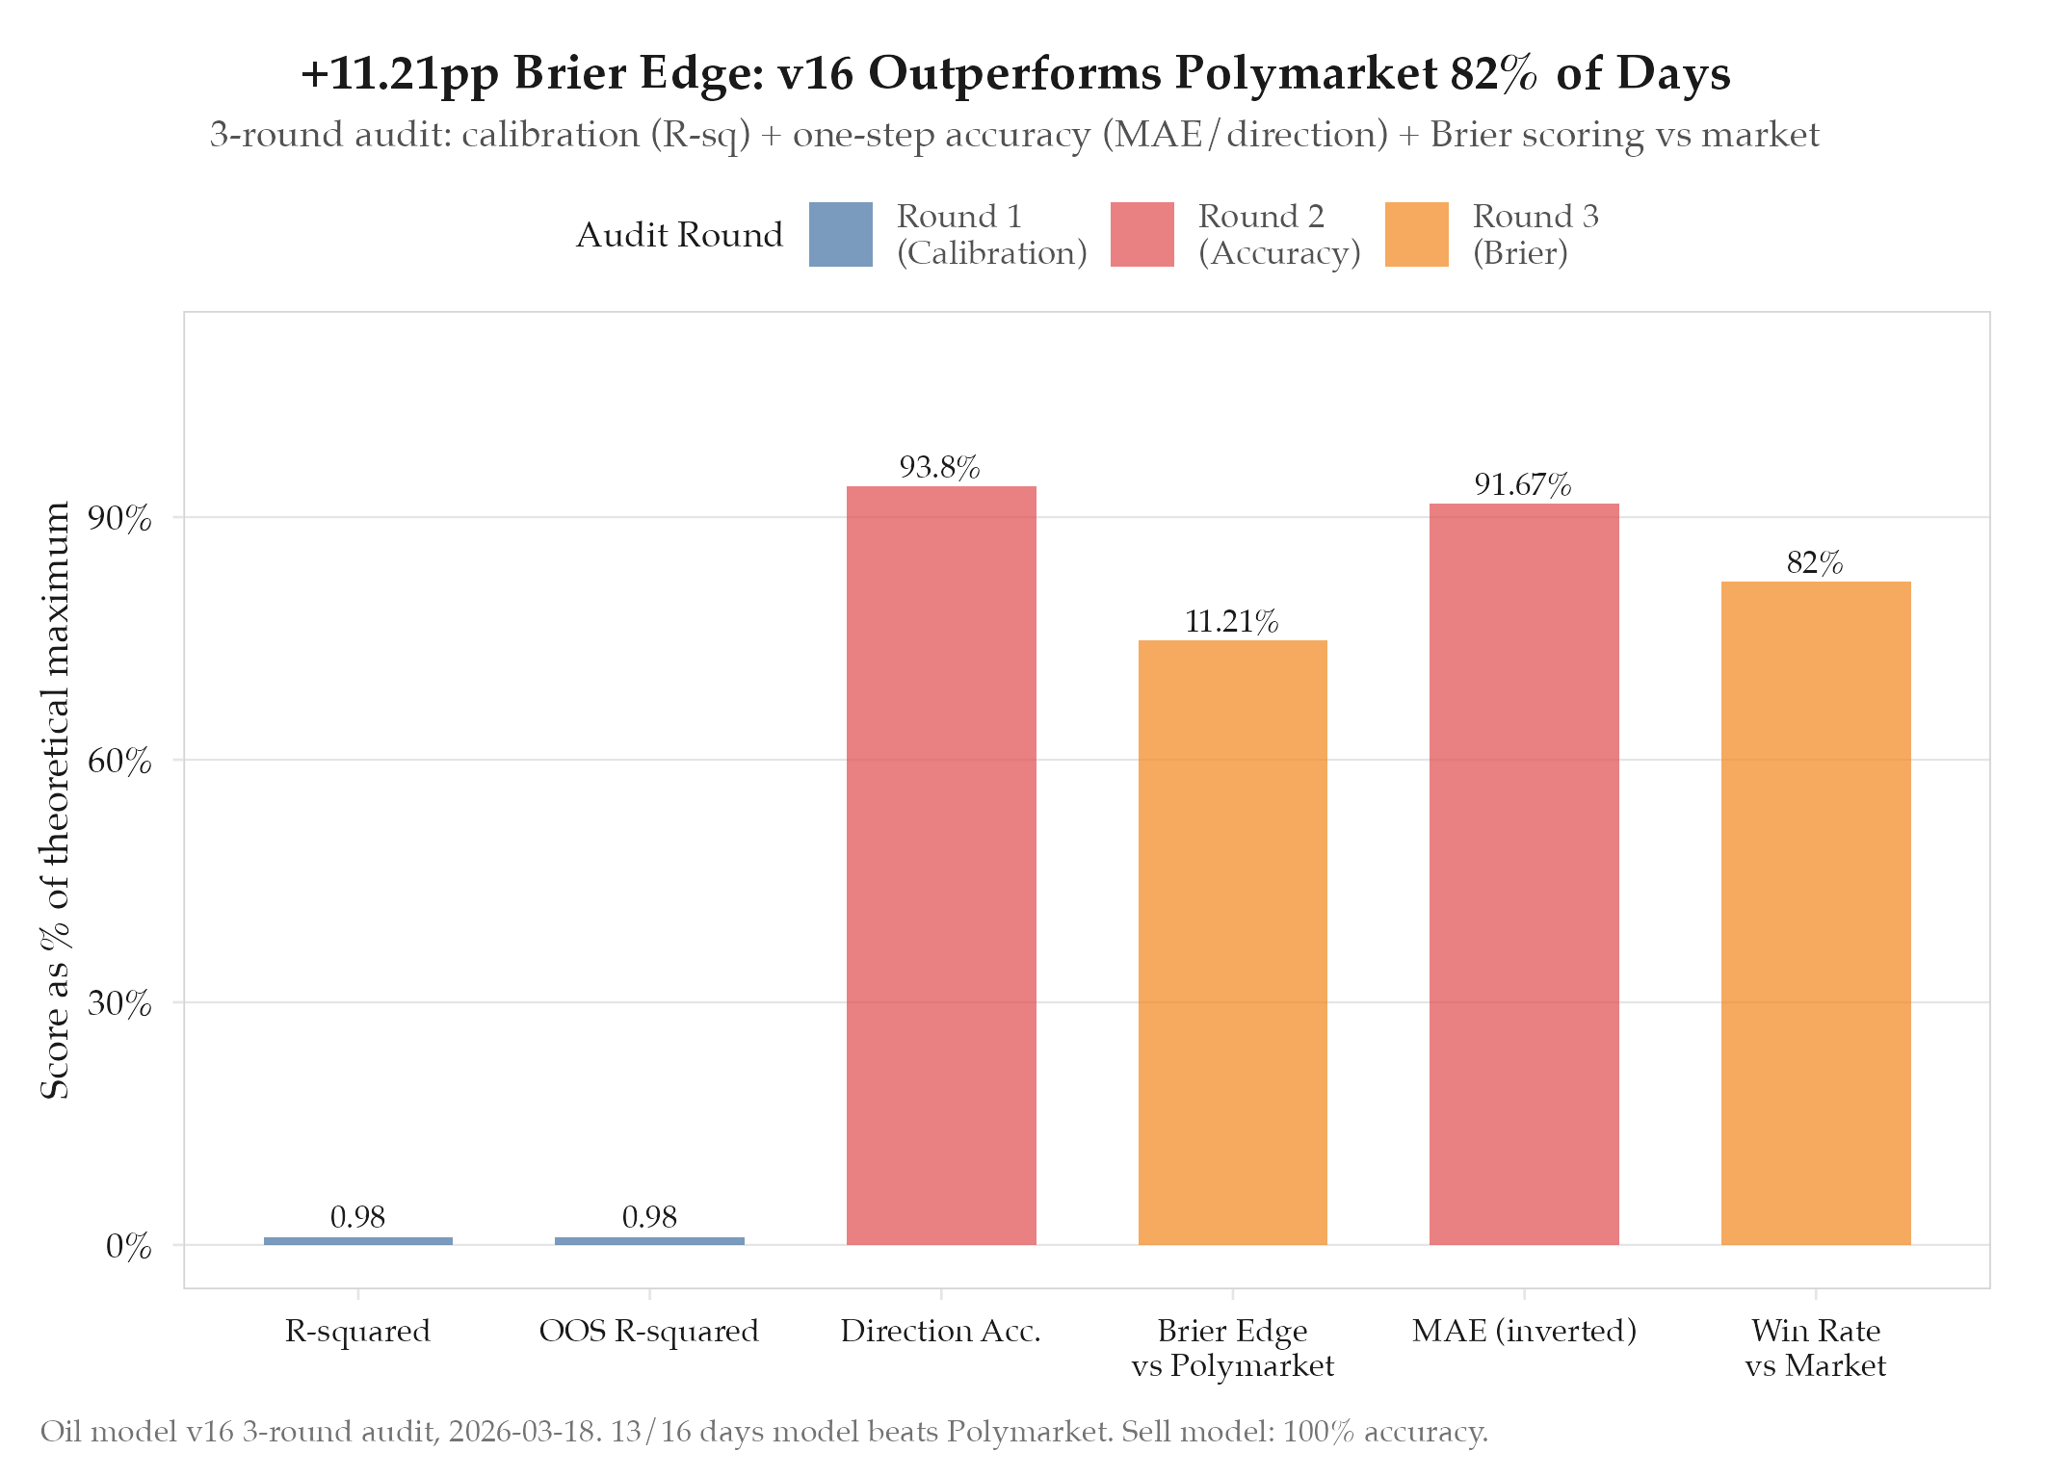Select the orange Brier Edge bar

[x=1232, y=942]
